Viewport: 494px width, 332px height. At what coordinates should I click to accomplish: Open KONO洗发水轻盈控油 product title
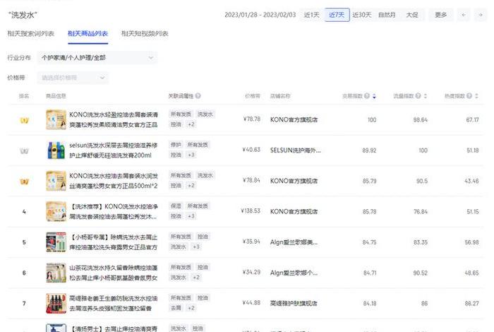click(x=114, y=120)
